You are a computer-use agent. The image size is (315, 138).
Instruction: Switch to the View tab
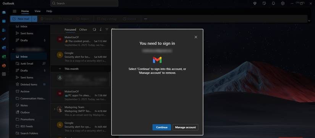(x=37, y=11)
